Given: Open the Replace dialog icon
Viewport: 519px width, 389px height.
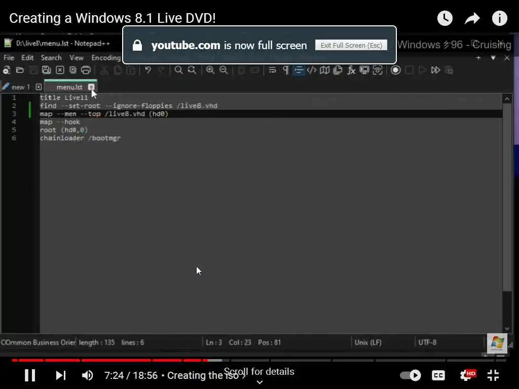Looking at the screenshot, I should 192,70.
